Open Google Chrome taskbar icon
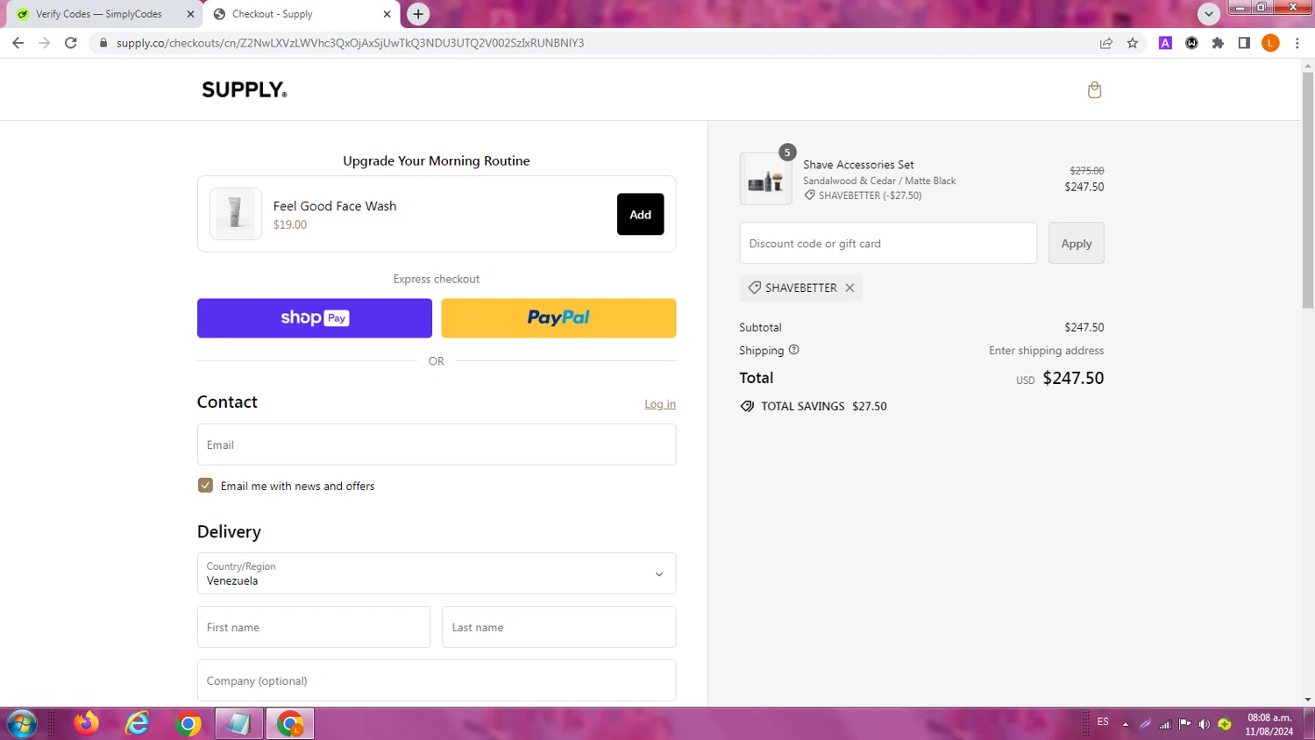 pyautogui.click(x=188, y=723)
